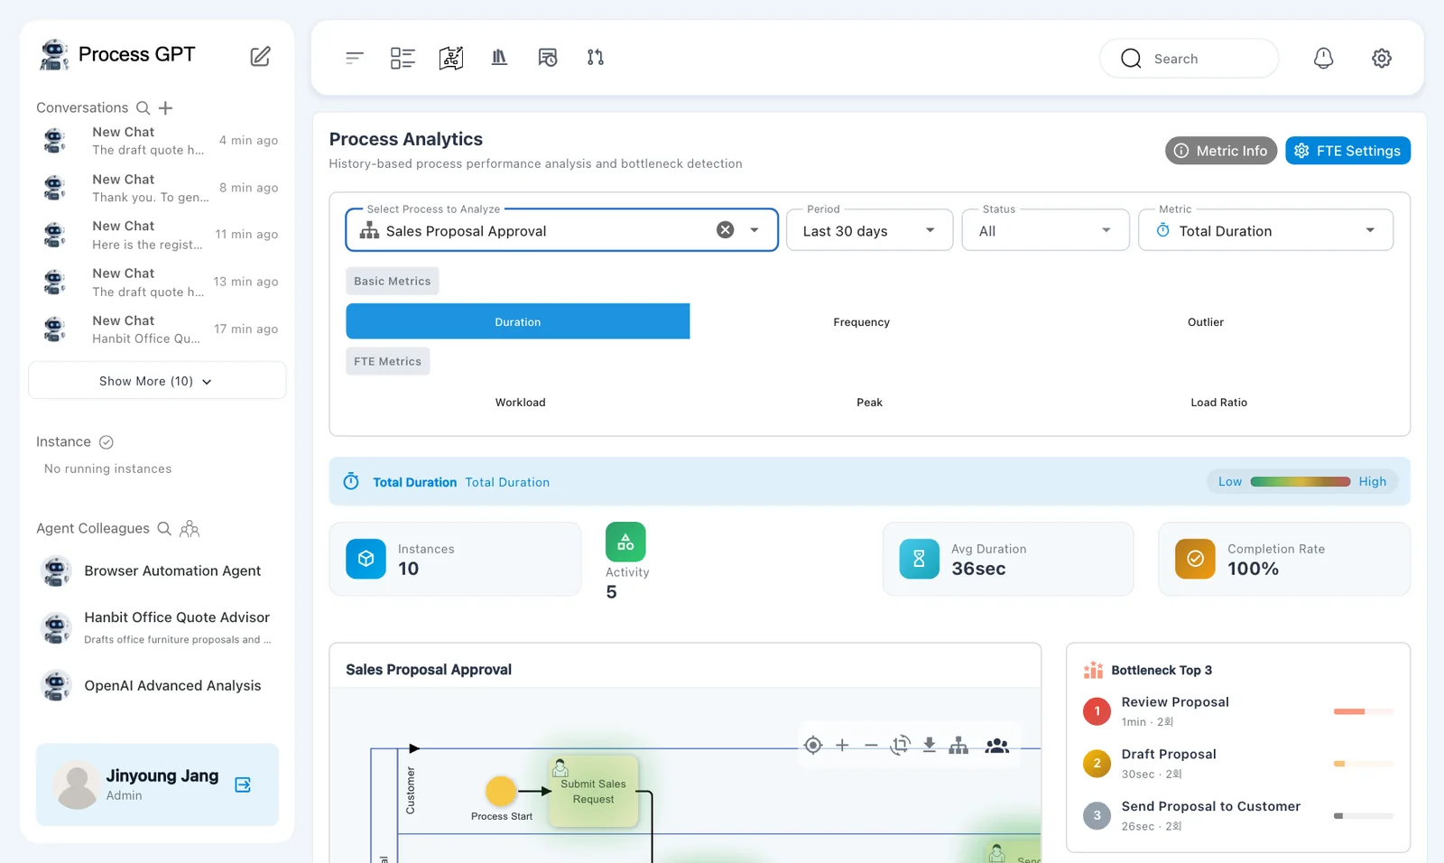1444x863 pixels.
Task: Open the agent colleagues group icon
Action: 190,529
